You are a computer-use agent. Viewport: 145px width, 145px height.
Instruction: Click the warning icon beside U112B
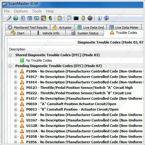pyautogui.click(x=22, y=126)
